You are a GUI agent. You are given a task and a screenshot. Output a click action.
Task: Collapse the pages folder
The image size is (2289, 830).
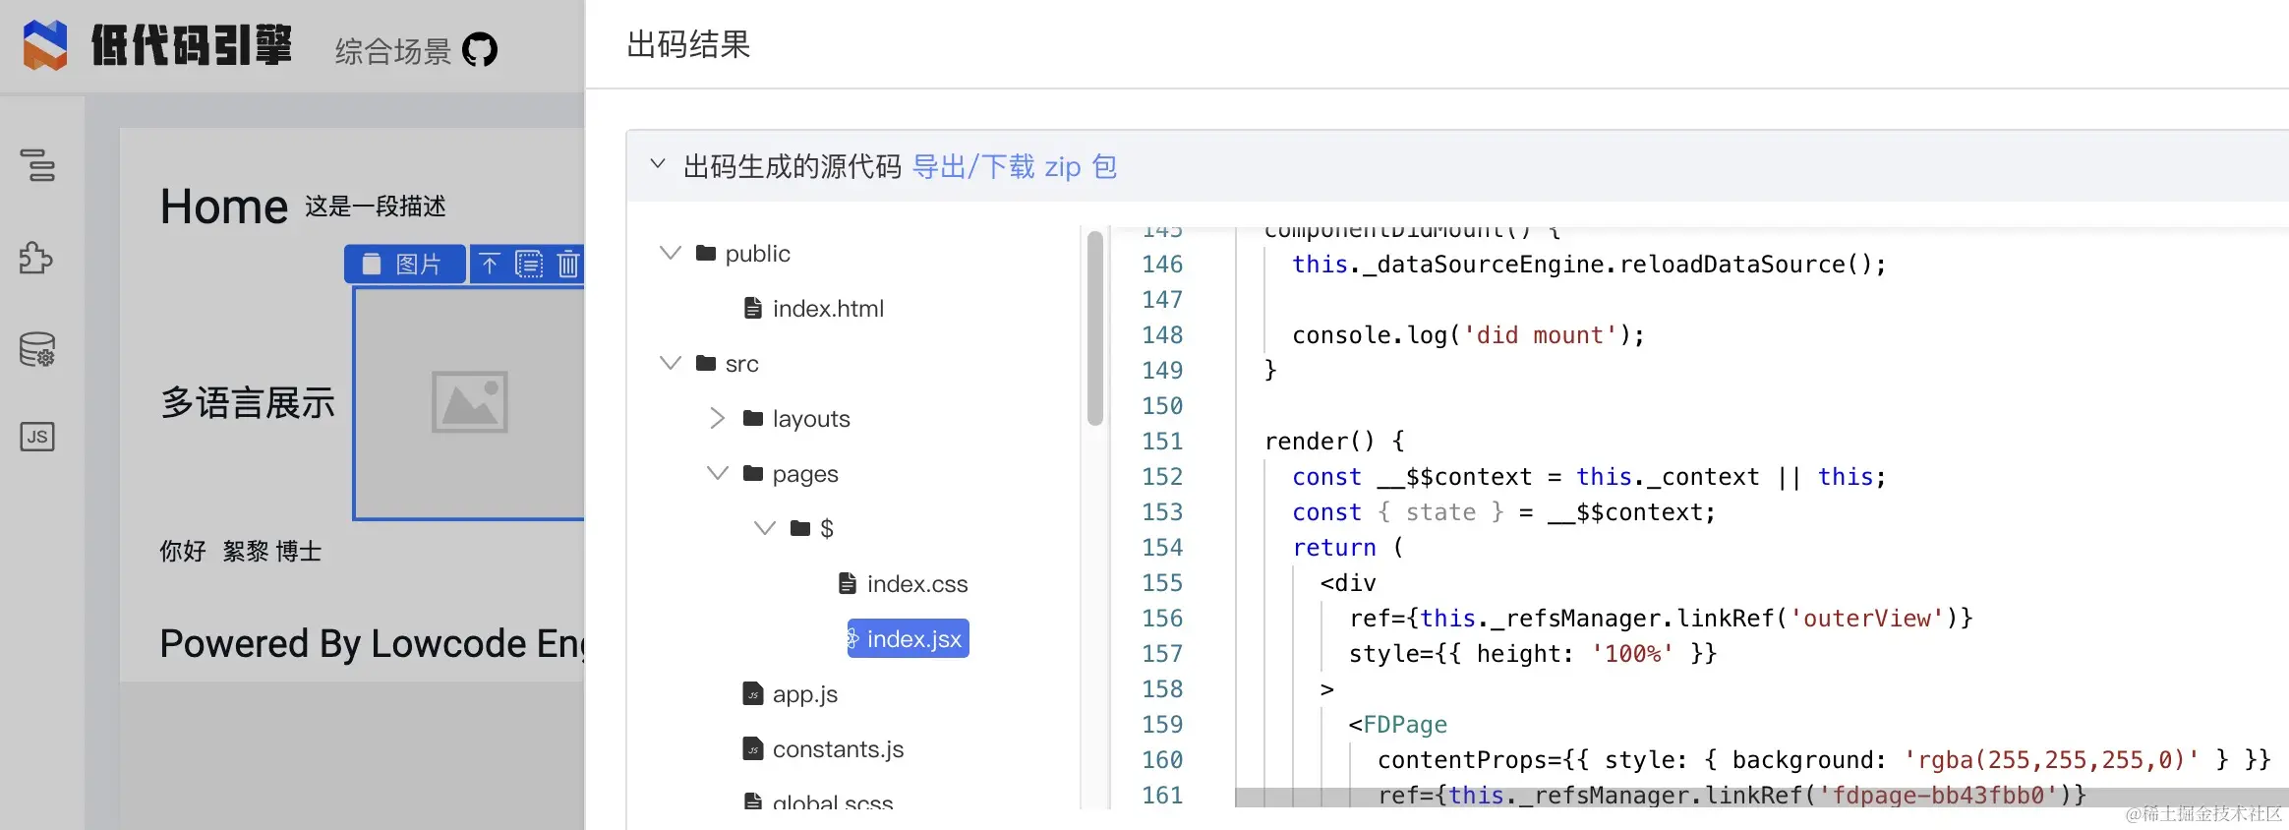(x=718, y=473)
